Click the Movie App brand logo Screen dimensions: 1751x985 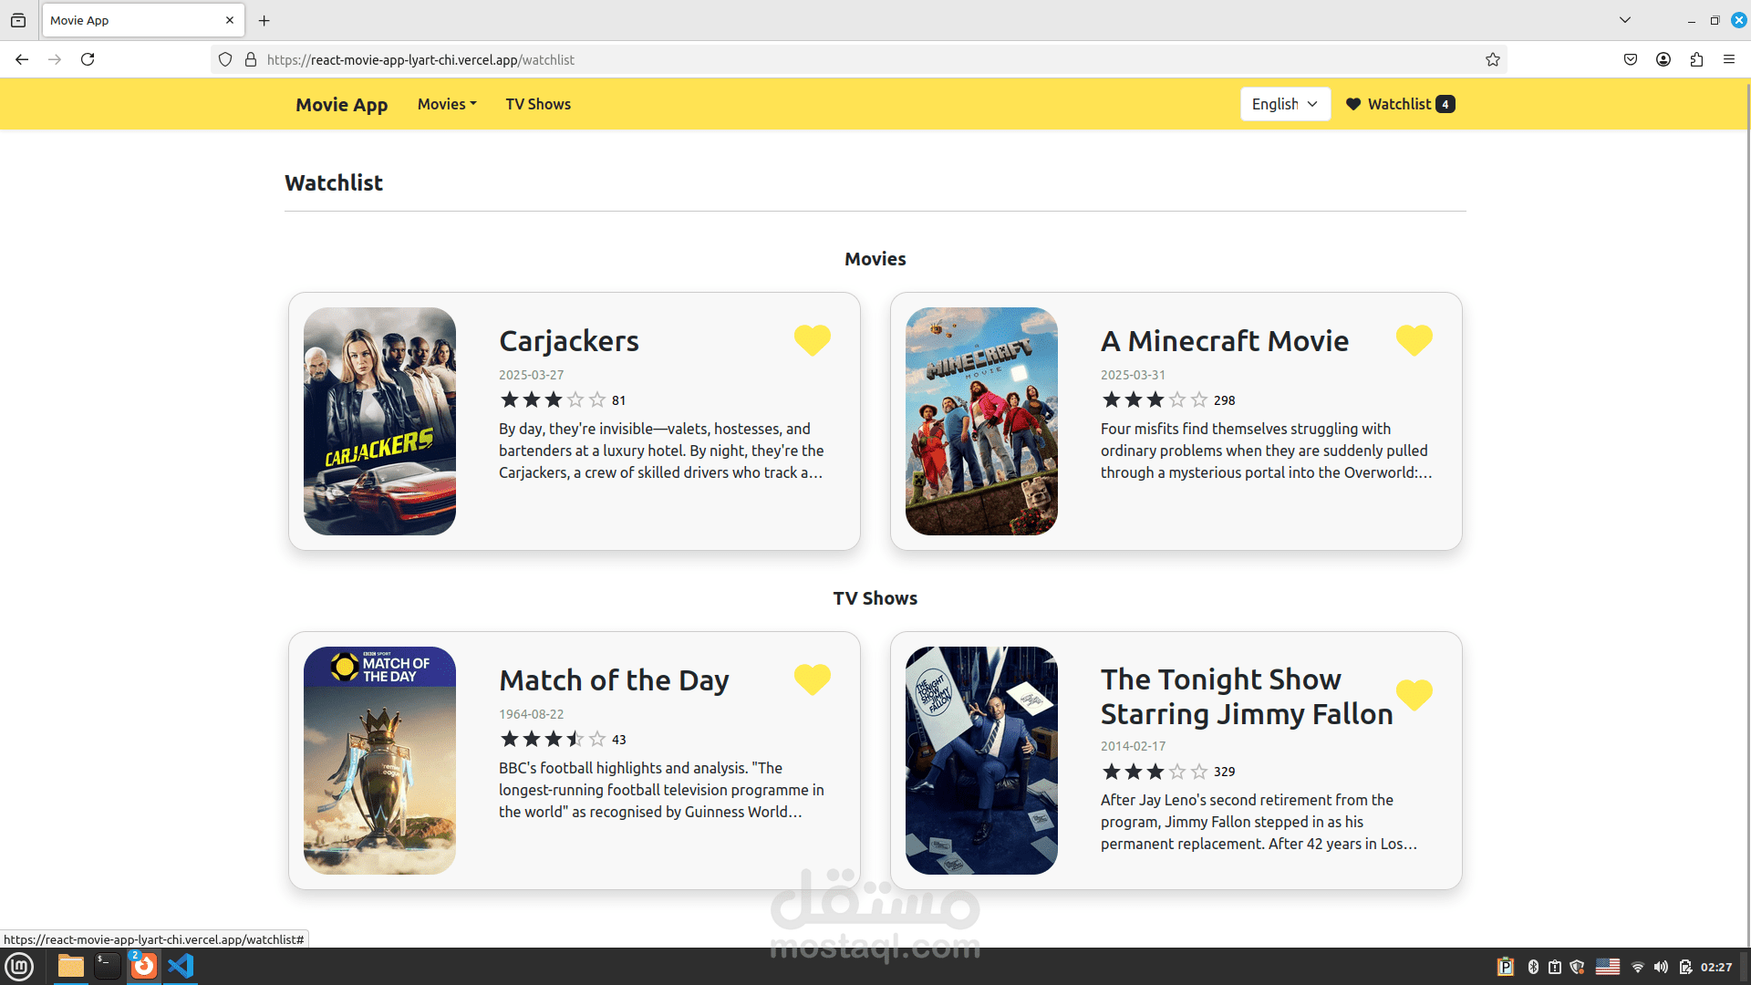341,105
